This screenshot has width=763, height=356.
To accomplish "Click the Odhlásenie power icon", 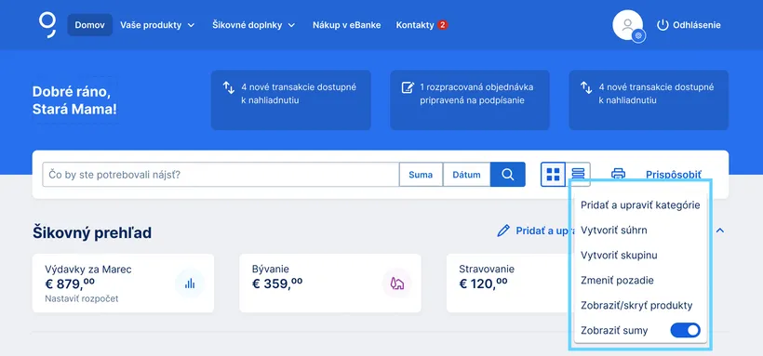I will pos(663,25).
